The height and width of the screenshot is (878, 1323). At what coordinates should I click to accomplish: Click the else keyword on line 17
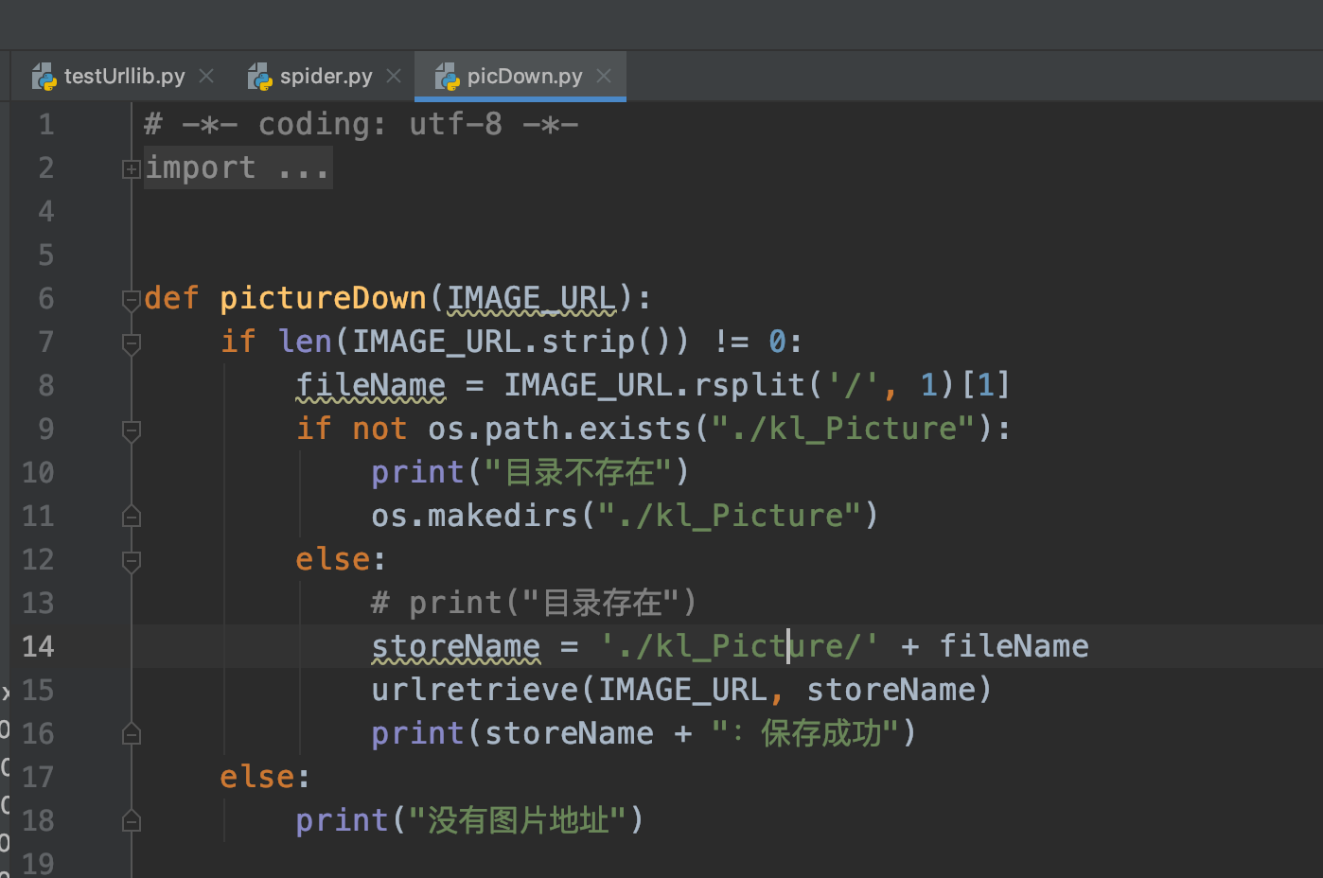tap(256, 777)
